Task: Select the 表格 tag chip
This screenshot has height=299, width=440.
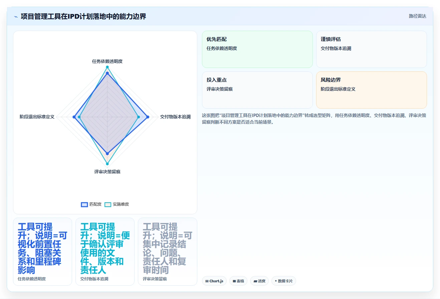Action: pyautogui.click(x=238, y=281)
